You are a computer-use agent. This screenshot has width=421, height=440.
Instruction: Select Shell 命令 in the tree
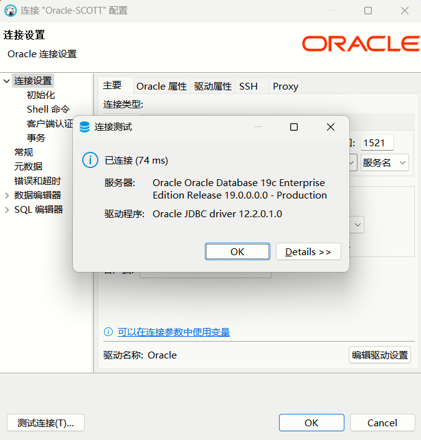click(x=48, y=110)
